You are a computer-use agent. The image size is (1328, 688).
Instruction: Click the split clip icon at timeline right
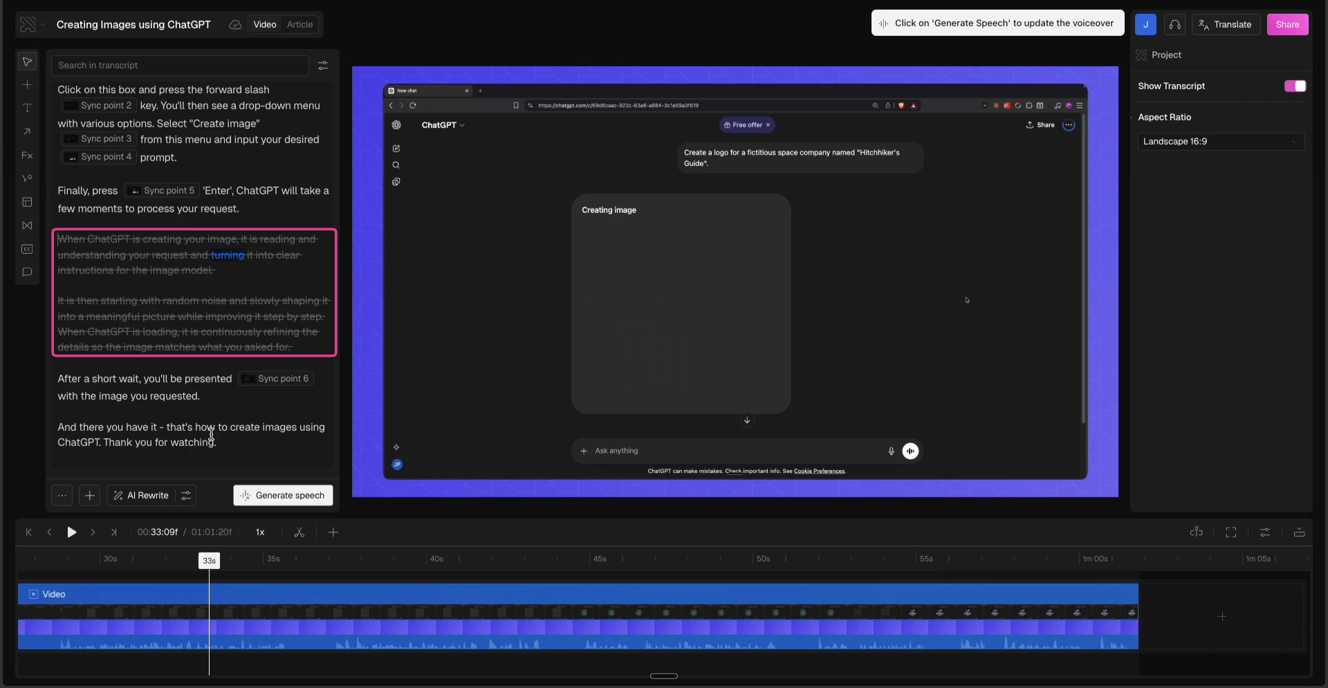pos(1197,532)
